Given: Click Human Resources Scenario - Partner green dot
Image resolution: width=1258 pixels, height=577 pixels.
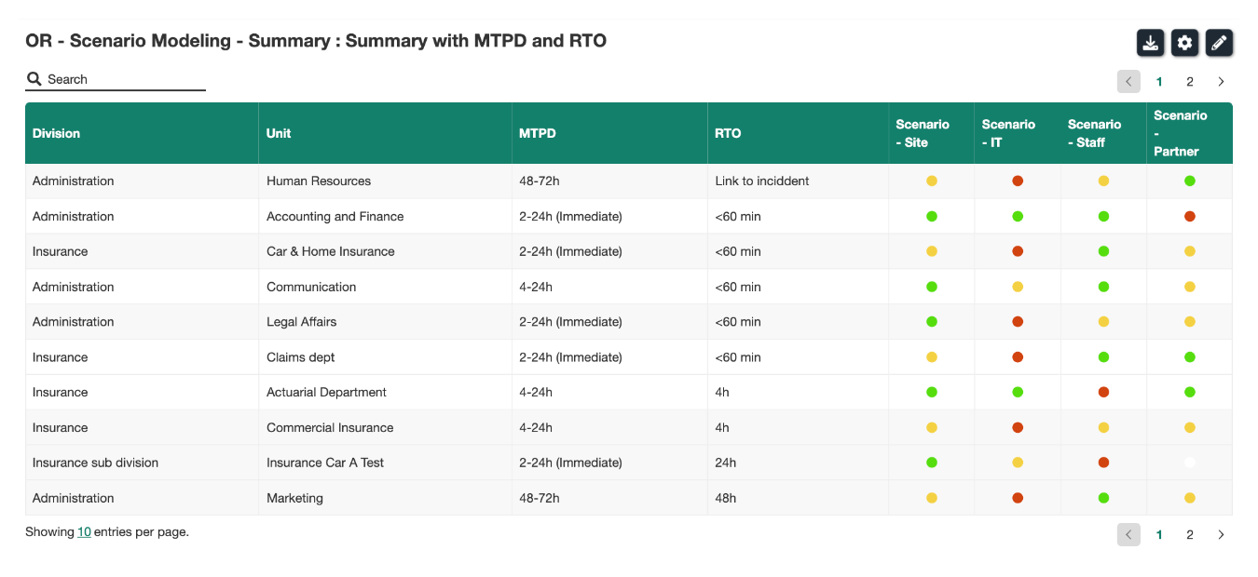Looking at the screenshot, I should [x=1190, y=181].
